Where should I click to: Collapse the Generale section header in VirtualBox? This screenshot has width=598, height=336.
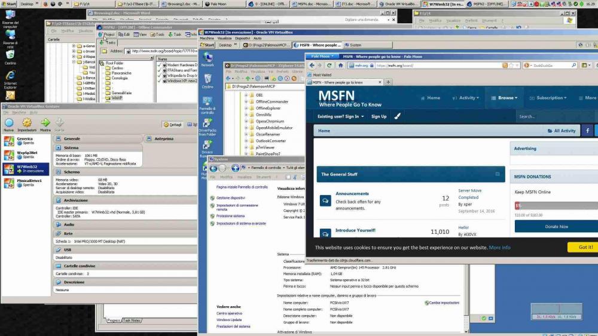coord(97,139)
